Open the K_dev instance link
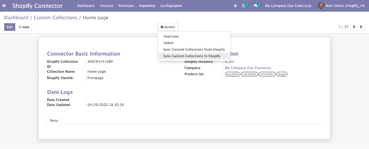 [x=230, y=61]
